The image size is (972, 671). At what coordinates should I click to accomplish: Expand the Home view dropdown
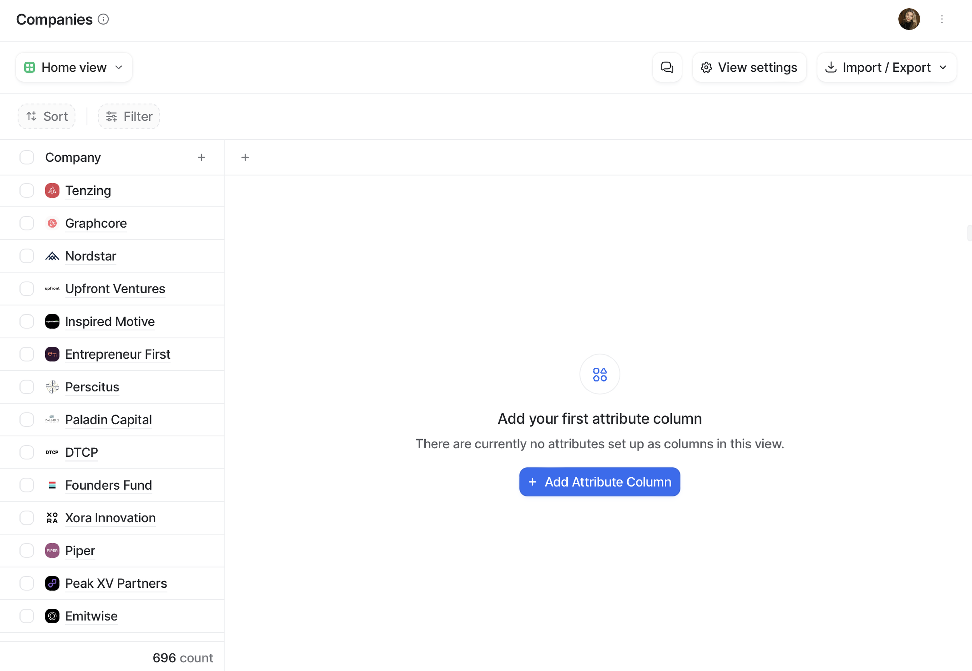pos(74,67)
